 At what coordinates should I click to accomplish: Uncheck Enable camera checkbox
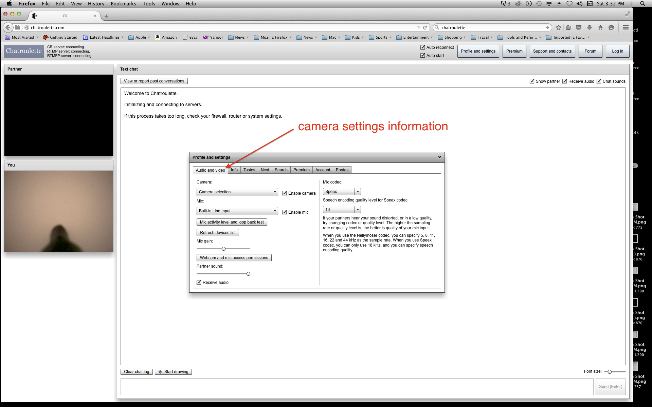[x=285, y=193]
